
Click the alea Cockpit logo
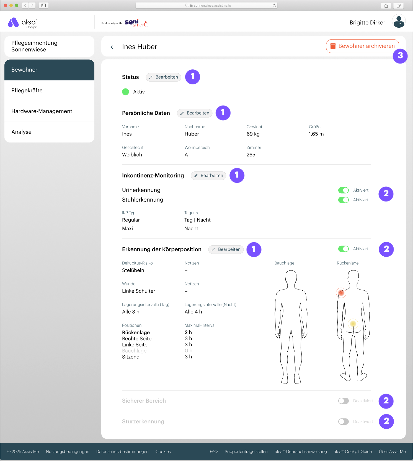pos(22,23)
